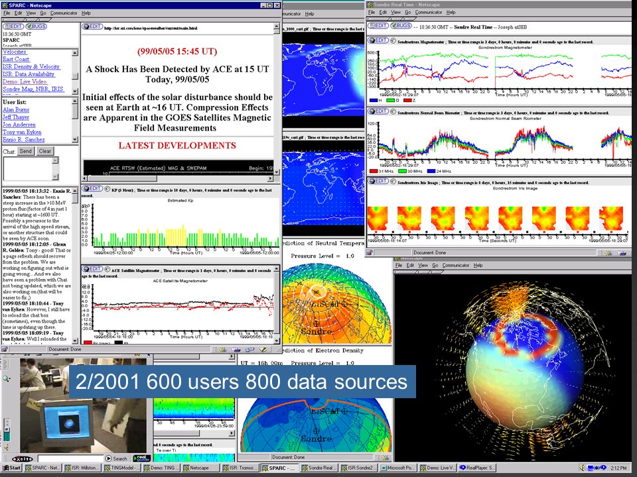Click the copyright icon in the Kp frame

coord(107,189)
